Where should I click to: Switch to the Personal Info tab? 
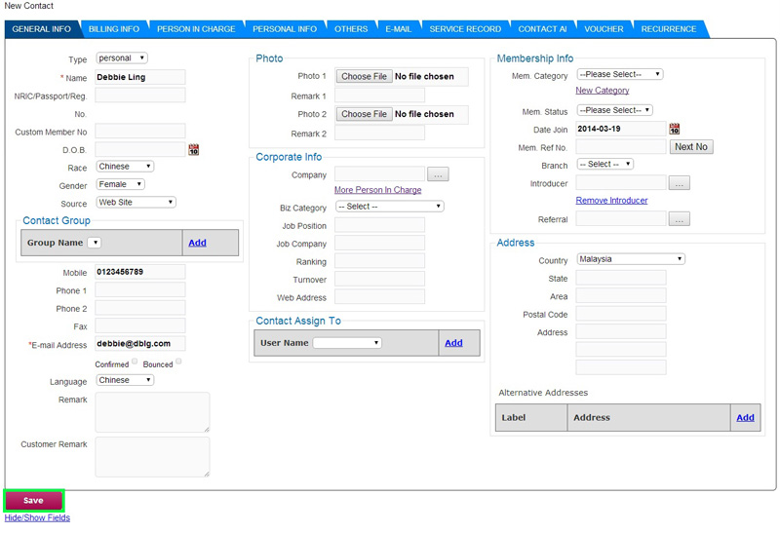[x=285, y=29]
